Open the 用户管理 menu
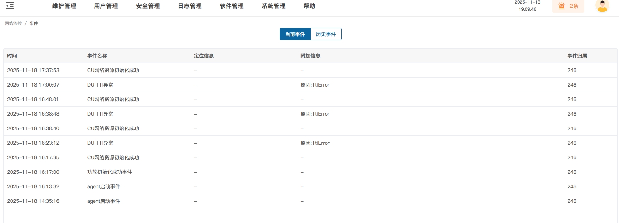This screenshot has height=223, width=619. pos(106,6)
